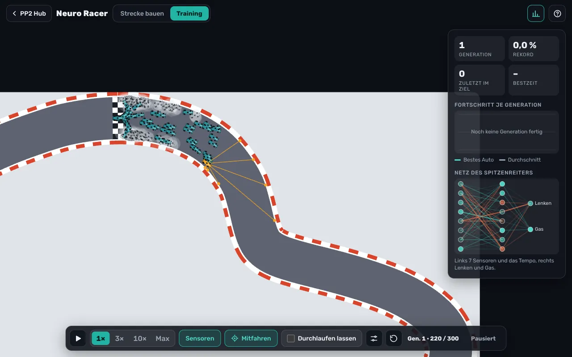The height and width of the screenshot is (357, 572).
Task: Toggle the statistics chart panel icon
Action: coord(536,13)
